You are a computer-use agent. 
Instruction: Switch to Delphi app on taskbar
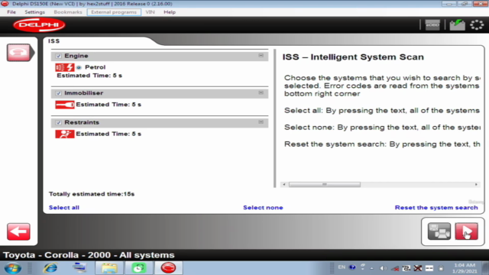click(168, 268)
